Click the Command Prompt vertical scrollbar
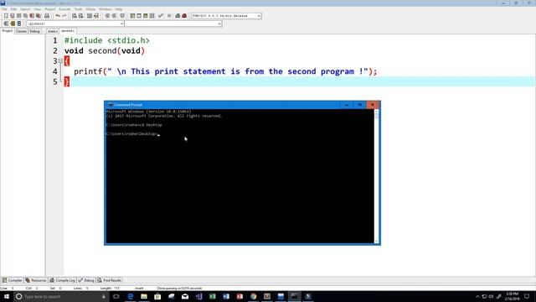The height and width of the screenshot is (302, 536). point(376,176)
